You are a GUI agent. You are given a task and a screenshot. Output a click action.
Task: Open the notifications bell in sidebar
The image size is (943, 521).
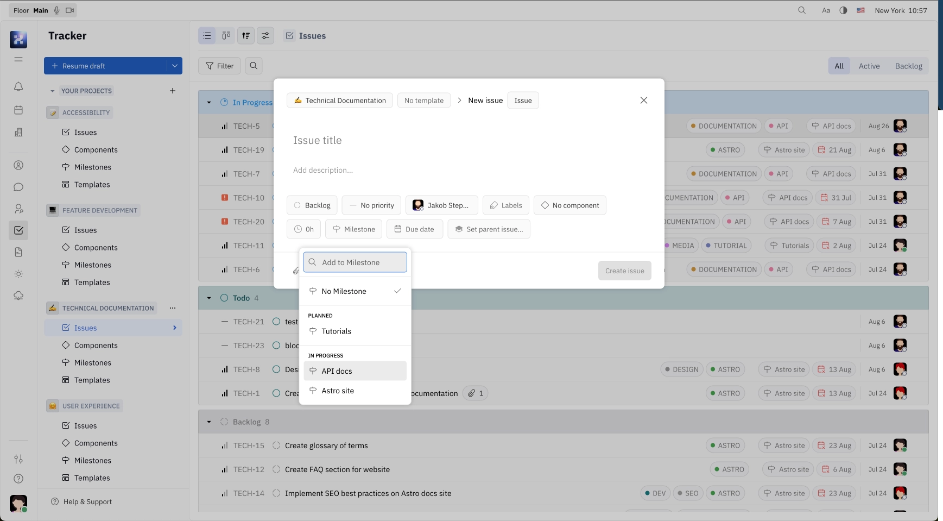pos(18,87)
